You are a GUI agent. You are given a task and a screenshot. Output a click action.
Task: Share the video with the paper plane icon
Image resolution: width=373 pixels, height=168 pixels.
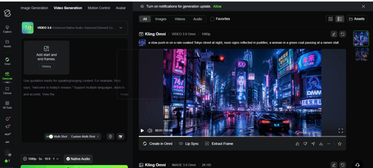[x=313, y=144]
